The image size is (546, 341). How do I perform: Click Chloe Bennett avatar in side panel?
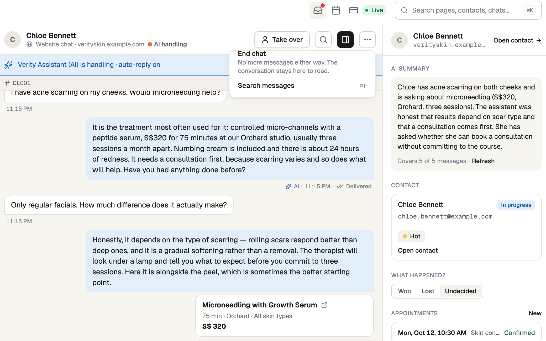click(399, 40)
